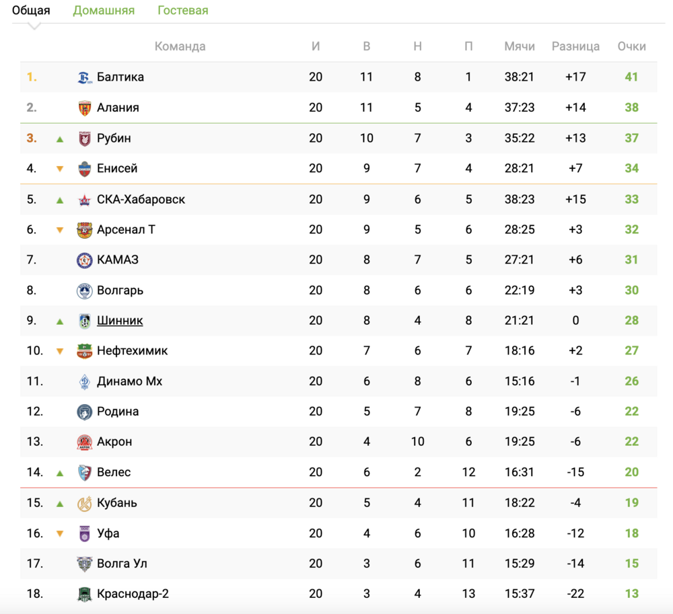Screen dimensions: 673x614
Task: Select the Общая tab
Action: 31,10
